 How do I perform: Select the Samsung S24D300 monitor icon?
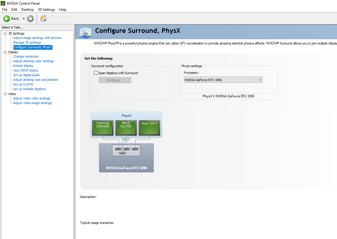coord(103,128)
